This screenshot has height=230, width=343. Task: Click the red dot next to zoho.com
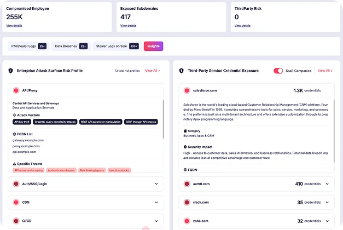(x=187, y=221)
